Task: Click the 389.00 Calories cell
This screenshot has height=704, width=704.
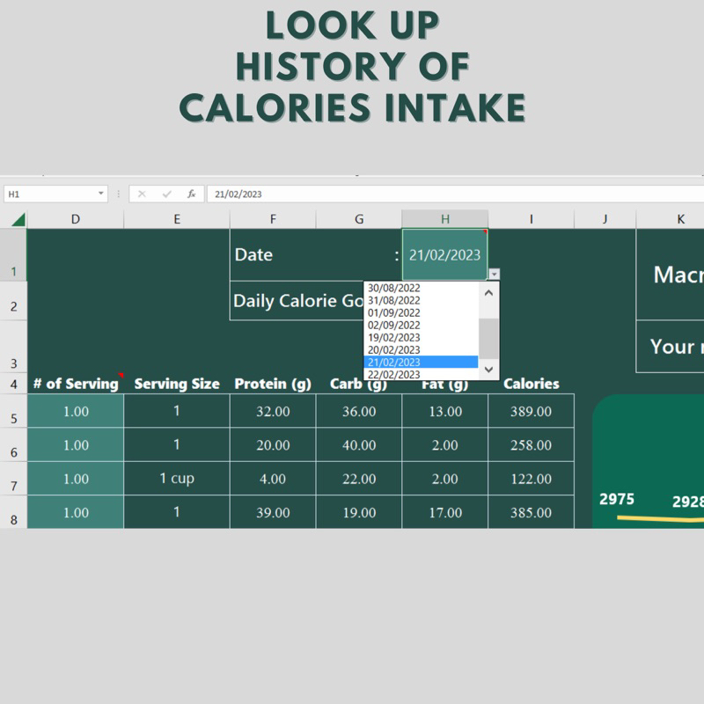Action: click(x=531, y=411)
